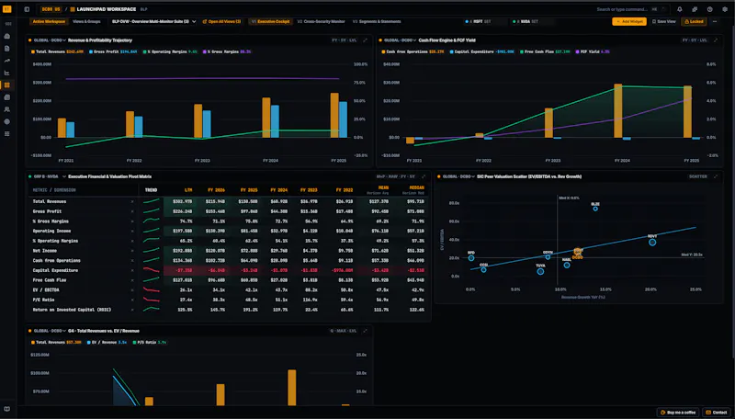Select V2 Cross-Security Monitor view tab
Image resolution: width=735 pixels, height=419 pixels.
[321, 21]
